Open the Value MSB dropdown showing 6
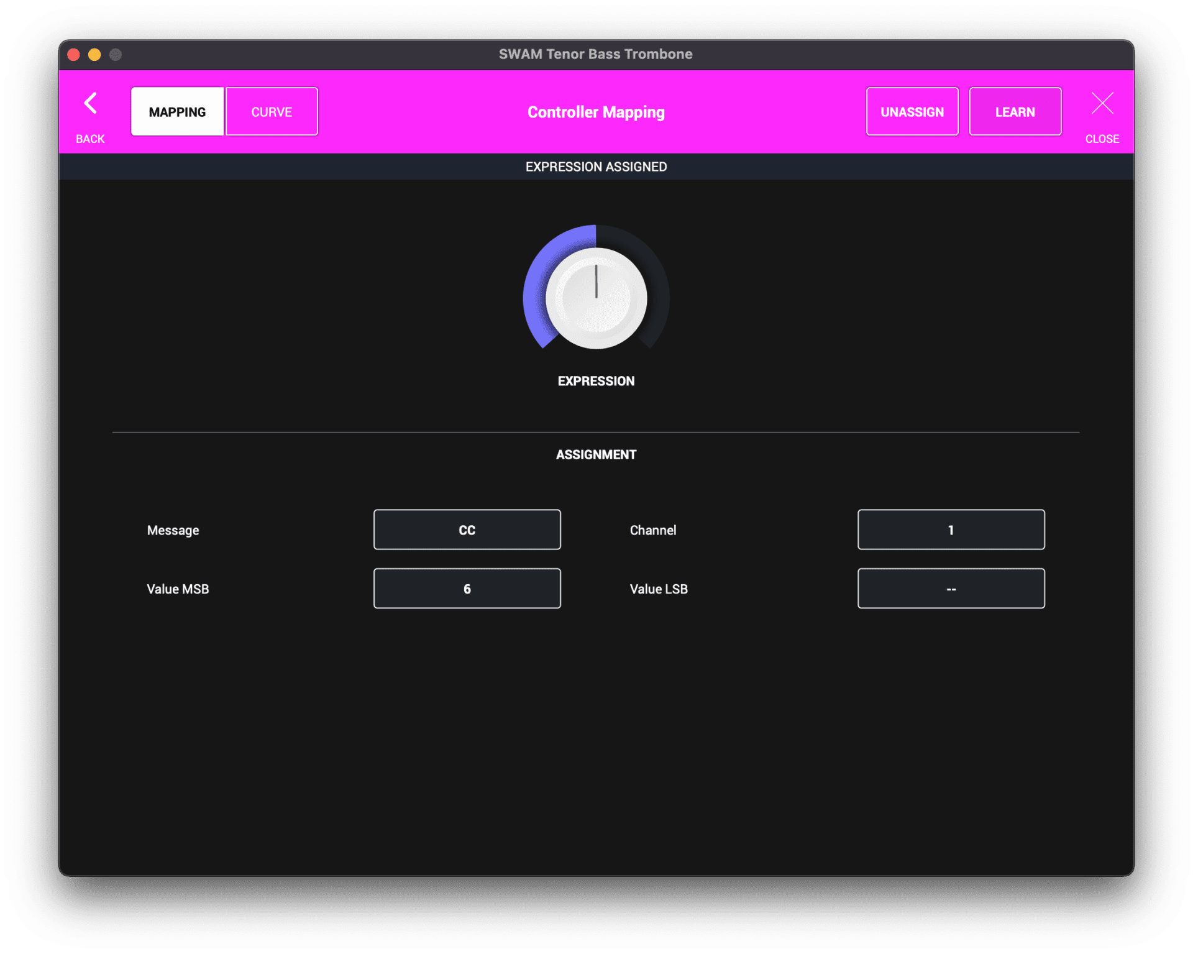This screenshot has height=954, width=1193. pos(467,589)
